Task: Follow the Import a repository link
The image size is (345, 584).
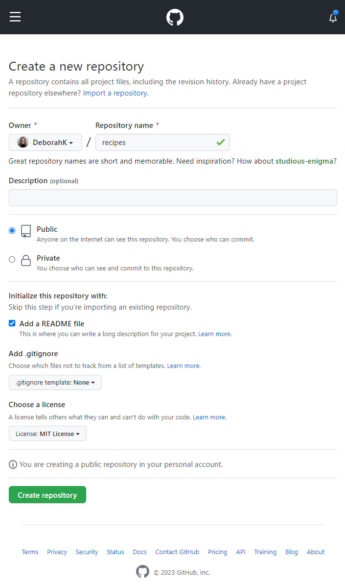Action: [115, 93]
